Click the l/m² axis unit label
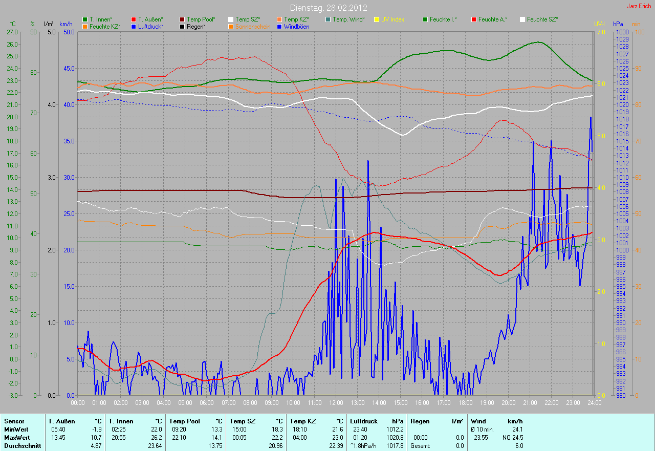Image resolution: width=655 pixels, height=451 pixels. pyautogui.click(x=49, y=24)
